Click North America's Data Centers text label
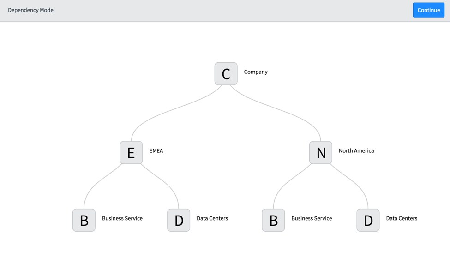This screenshot has height=270, width=450. coord(402,218)
